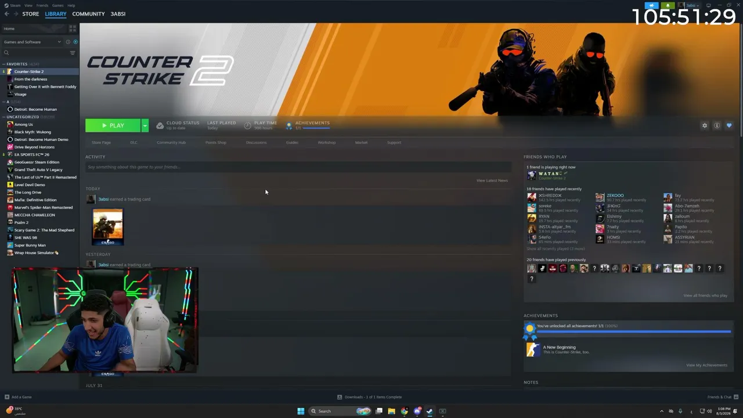743x418 pixels.
Task: Open friend ZEKOOO's avatar
Action: (600, 197)
